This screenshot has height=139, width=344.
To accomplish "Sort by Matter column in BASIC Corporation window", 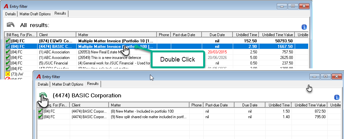I will pos(149,105).
